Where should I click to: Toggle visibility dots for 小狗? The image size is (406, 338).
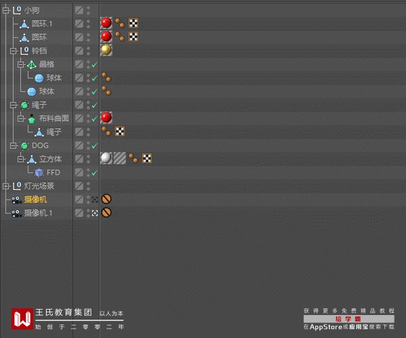[x=88, y=10]
